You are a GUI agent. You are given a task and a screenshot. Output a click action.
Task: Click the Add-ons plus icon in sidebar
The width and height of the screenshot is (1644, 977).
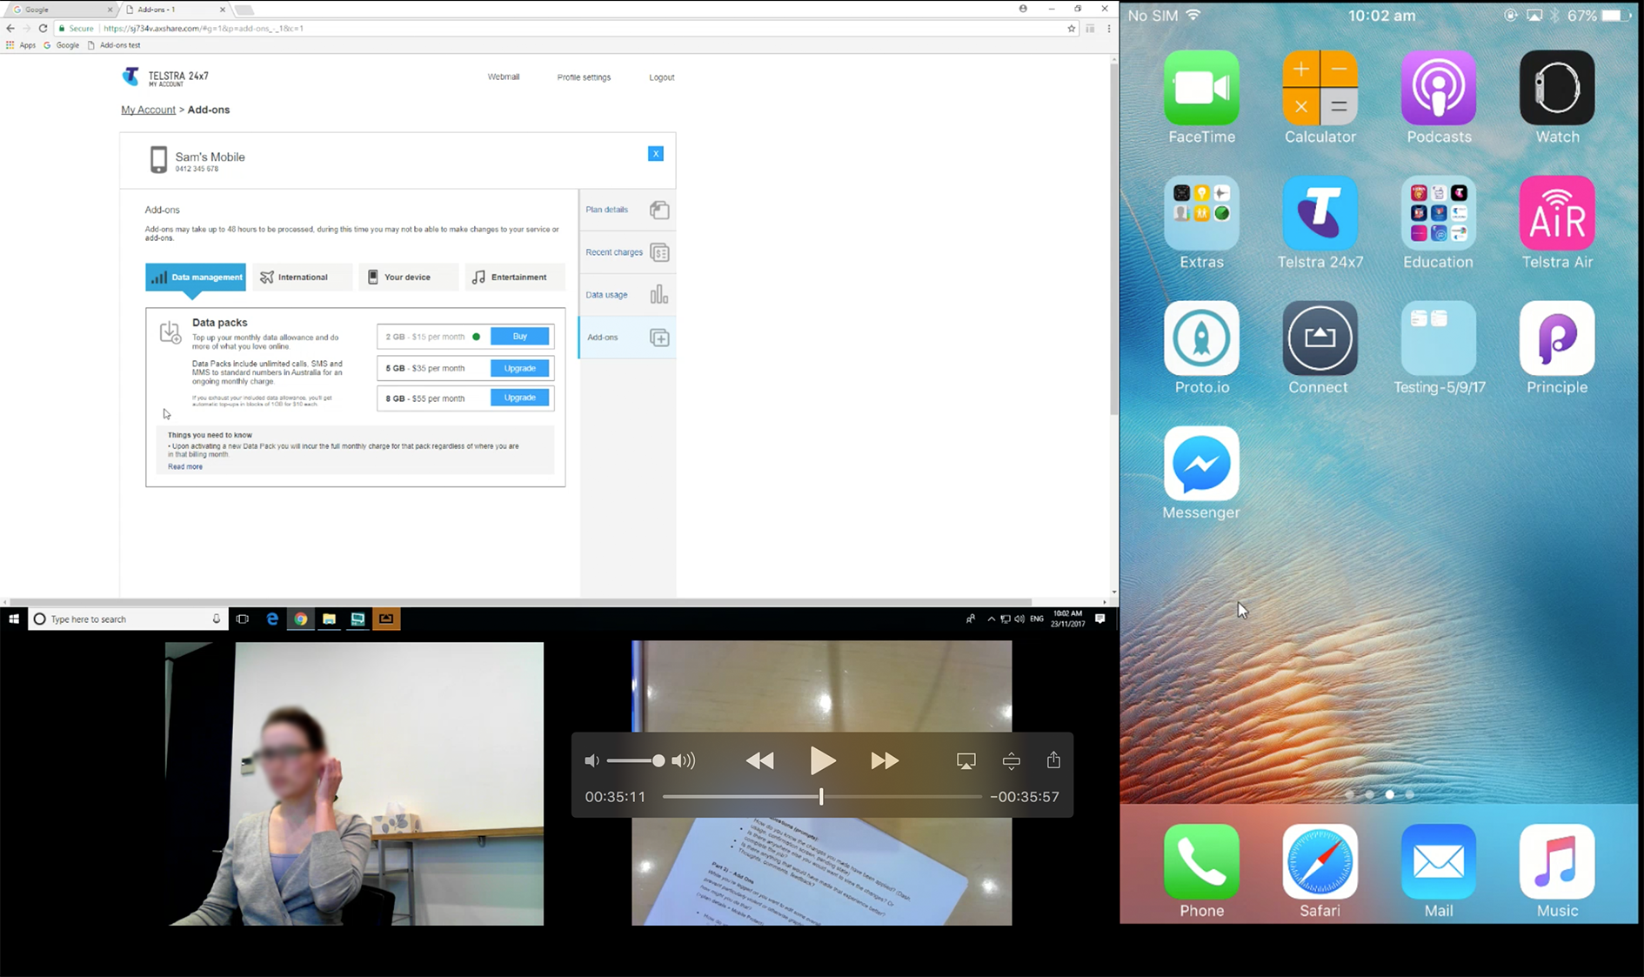coord(659,338)
